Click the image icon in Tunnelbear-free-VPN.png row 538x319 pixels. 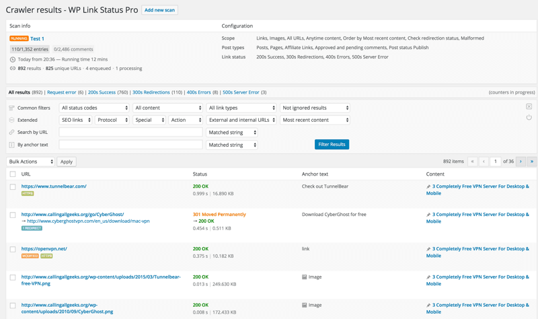click(305, 277)
